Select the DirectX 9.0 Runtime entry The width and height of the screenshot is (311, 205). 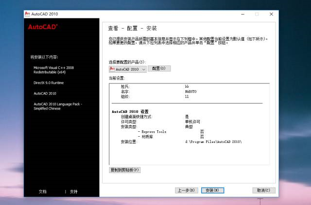(49, 83)
